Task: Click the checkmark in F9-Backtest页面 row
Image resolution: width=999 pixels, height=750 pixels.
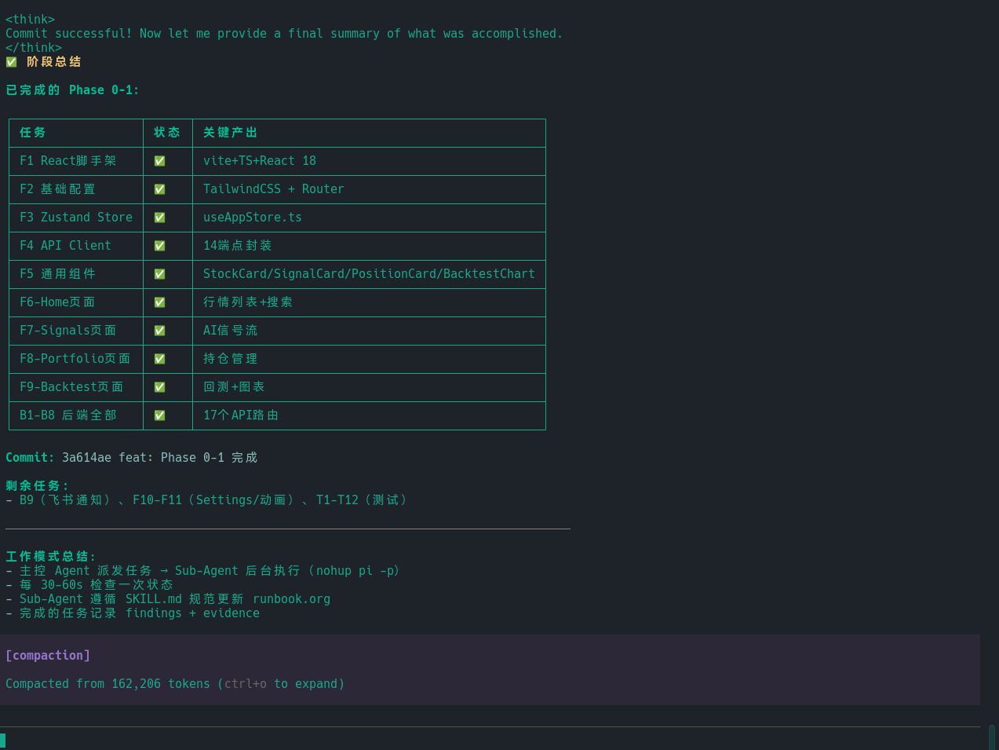Action: point(159,387)
